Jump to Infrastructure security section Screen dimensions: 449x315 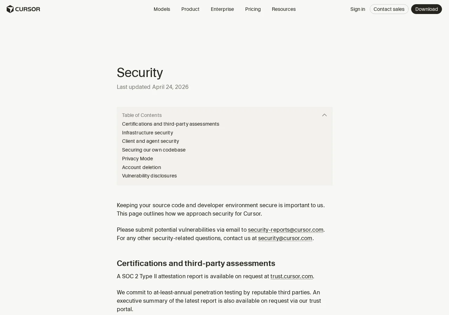point(147,133)
